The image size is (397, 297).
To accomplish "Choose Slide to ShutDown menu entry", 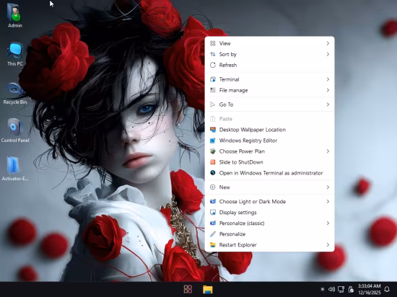I will click(269, 162).
